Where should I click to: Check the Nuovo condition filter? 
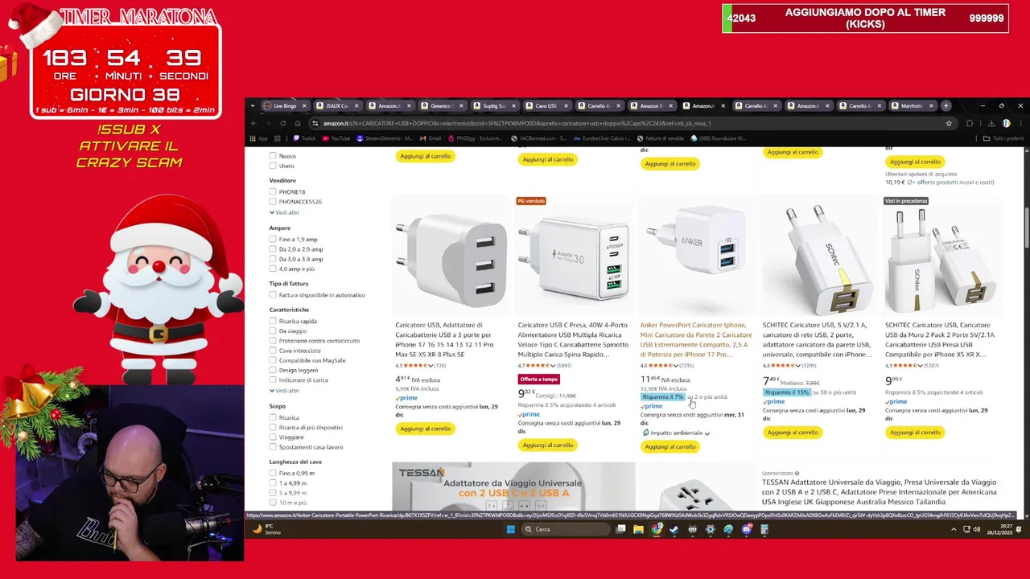pos(273,156)
